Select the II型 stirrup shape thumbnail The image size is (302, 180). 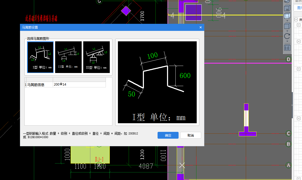click(x=68, y=57)
